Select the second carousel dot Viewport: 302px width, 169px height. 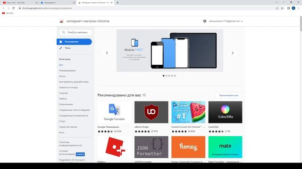click(x=167, y=76)
